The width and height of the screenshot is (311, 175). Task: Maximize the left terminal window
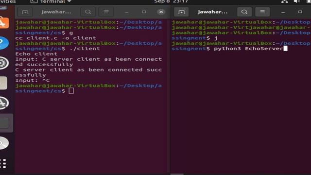[x=144, y=12]
